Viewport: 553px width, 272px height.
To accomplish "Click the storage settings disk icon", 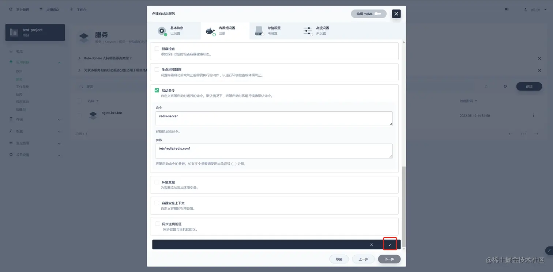I will coord(260,31).
